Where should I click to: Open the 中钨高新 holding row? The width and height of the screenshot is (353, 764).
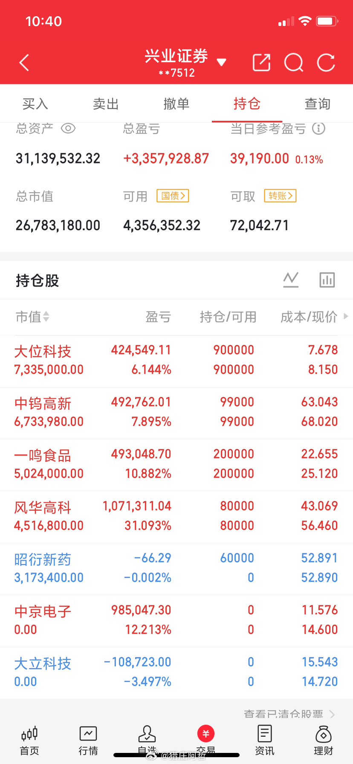176,413
